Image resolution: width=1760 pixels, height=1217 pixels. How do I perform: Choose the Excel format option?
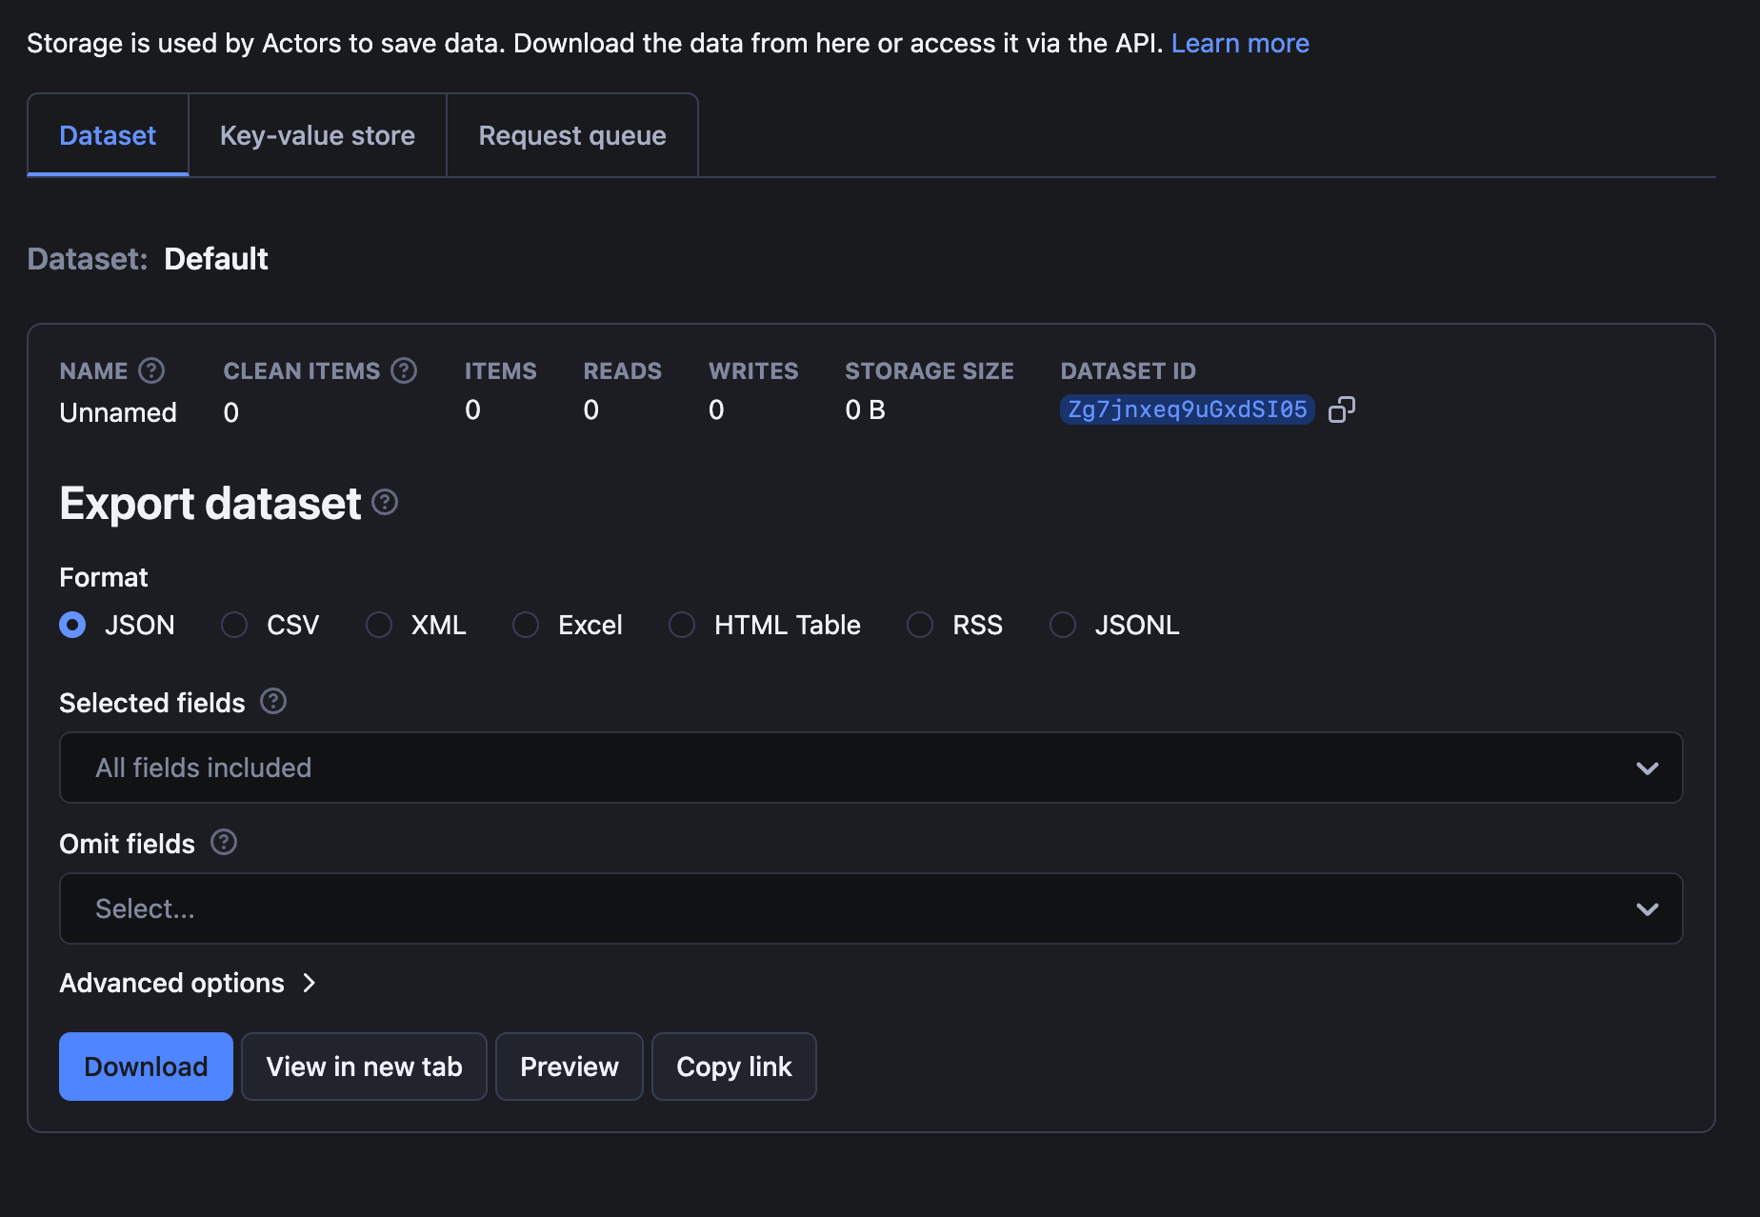525,625
